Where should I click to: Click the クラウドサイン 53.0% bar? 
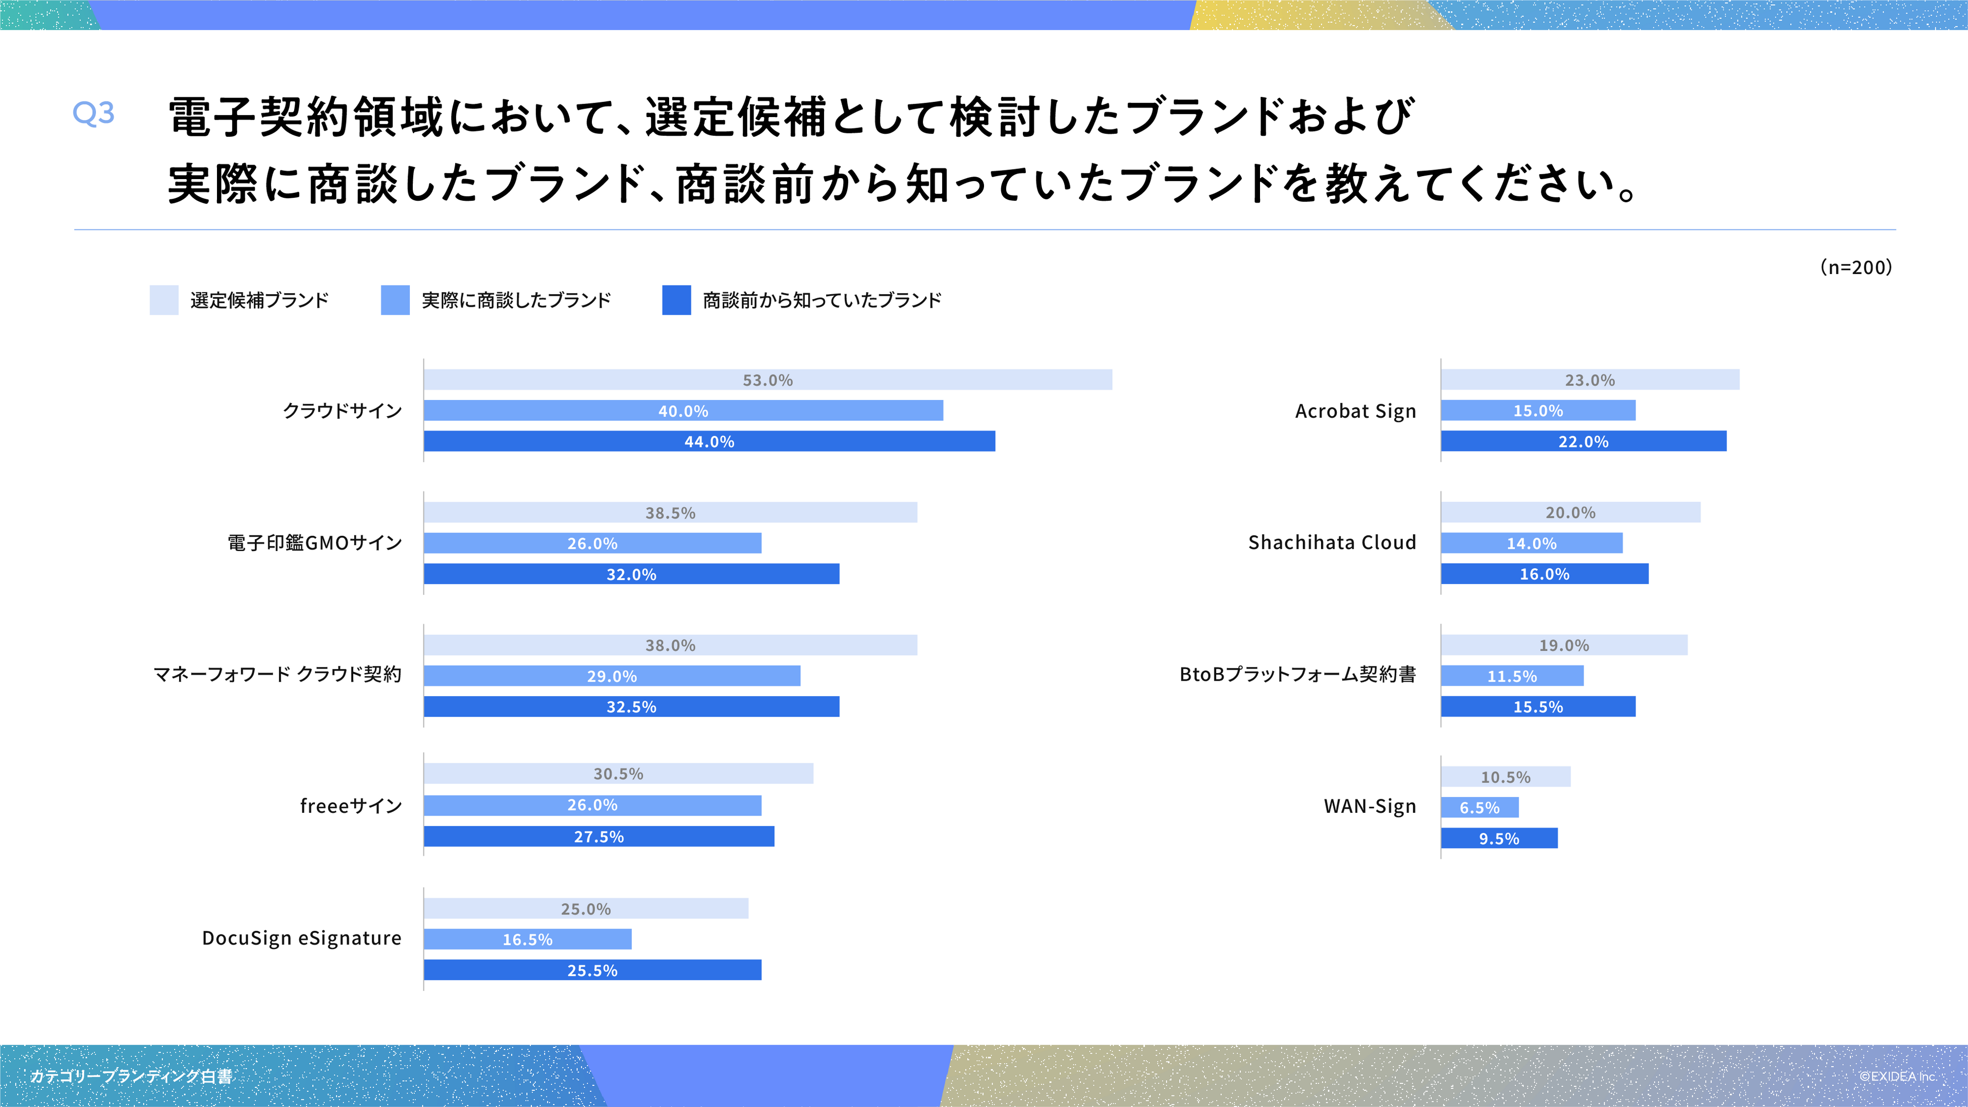pyautogui.click(x=767, y=380)
